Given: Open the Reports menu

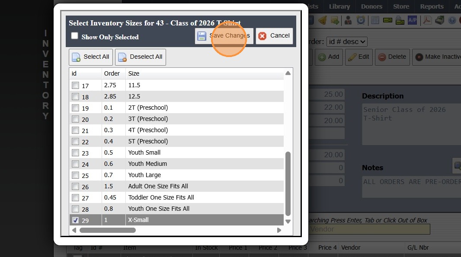Looking at the screenshot, I should (x=432, y=6).
